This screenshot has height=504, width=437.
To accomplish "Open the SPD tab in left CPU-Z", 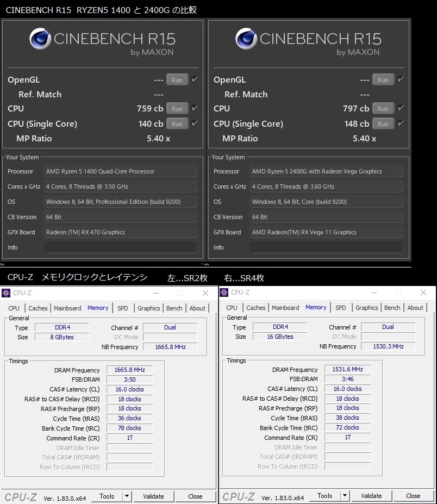I will [123, 308].
